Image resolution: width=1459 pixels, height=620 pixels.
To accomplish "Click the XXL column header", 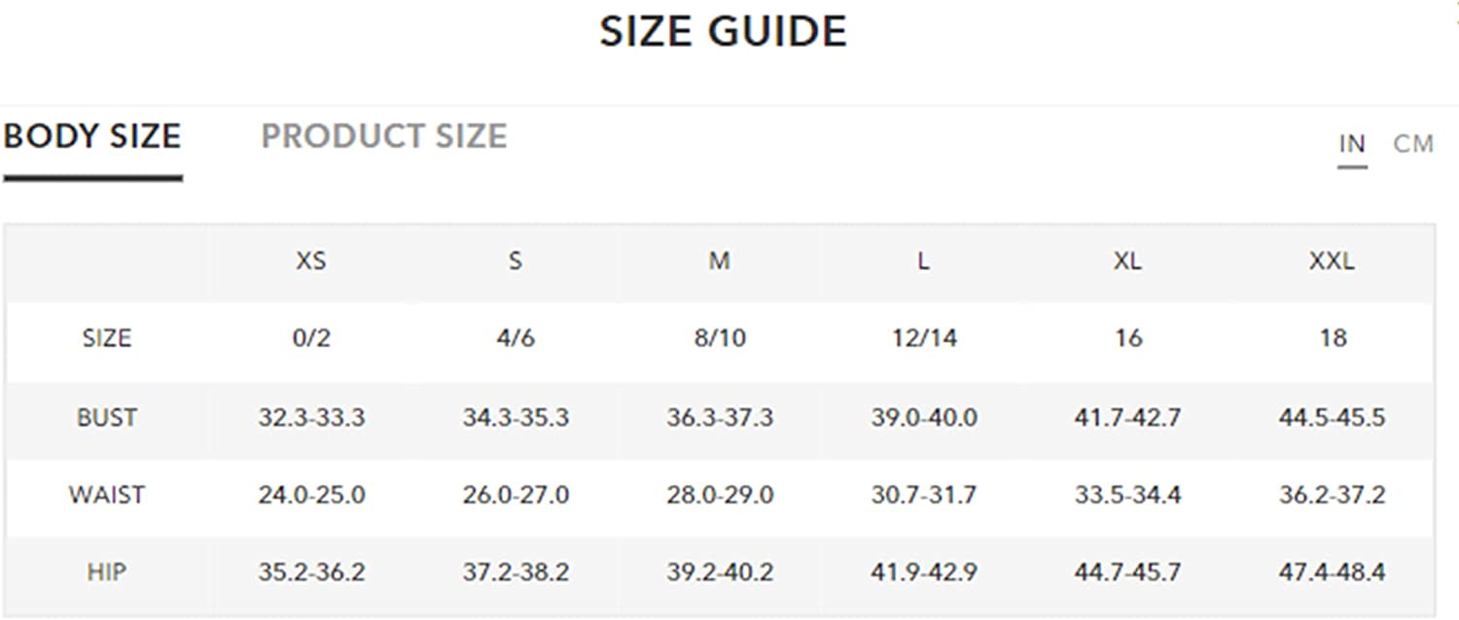I will [1332, 261].
